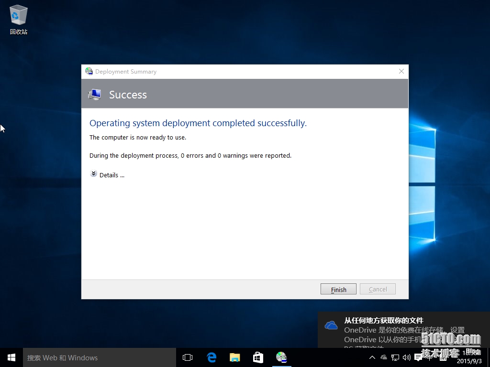Open network status tray icon
490x367 pixels.
coord(395,357)
